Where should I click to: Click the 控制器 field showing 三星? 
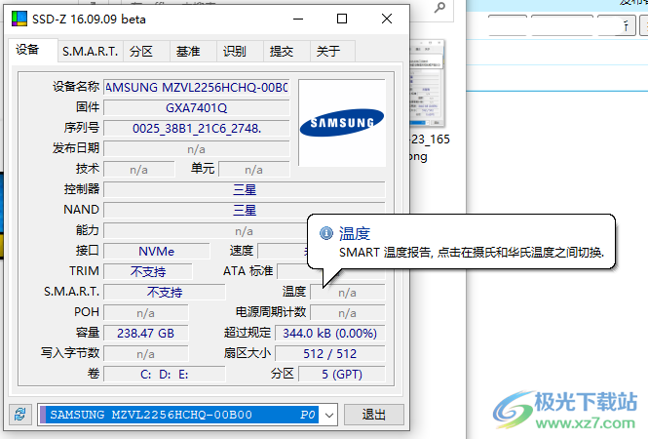tap(245, 190)
